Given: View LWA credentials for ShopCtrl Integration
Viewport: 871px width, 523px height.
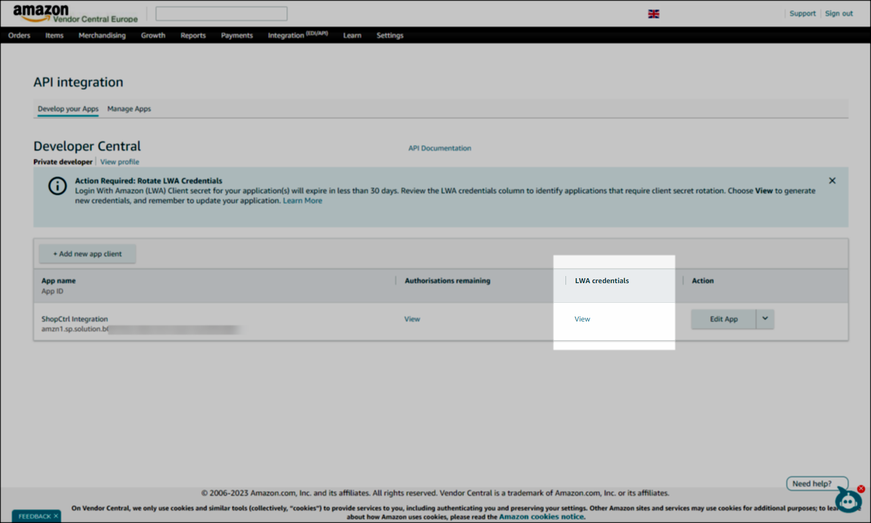Looking at the screenshot, I should (x=582, y=319).
